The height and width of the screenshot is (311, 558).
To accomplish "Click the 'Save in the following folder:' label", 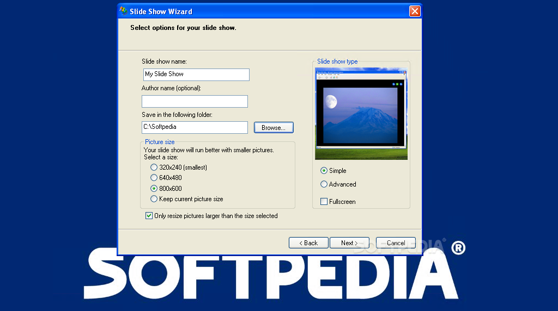I will [x=177, y=115].
